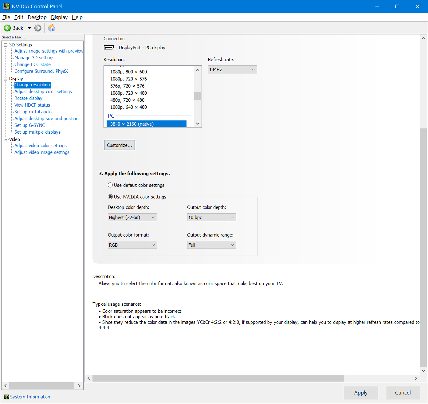This screenshot has width=428, height=404.
Task: Open the Refresh rate dropdown
Action: pyautogui.click(x=232, y=70)
